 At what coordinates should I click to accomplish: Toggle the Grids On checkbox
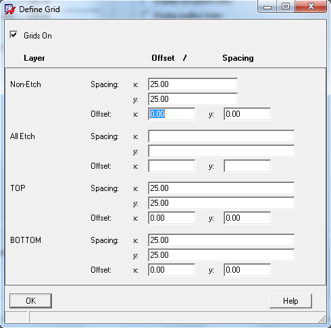click(x=14, y=35)
